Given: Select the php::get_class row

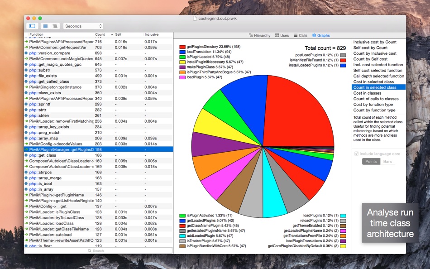Looking at the screenshot, I should [x=99, y=155].
